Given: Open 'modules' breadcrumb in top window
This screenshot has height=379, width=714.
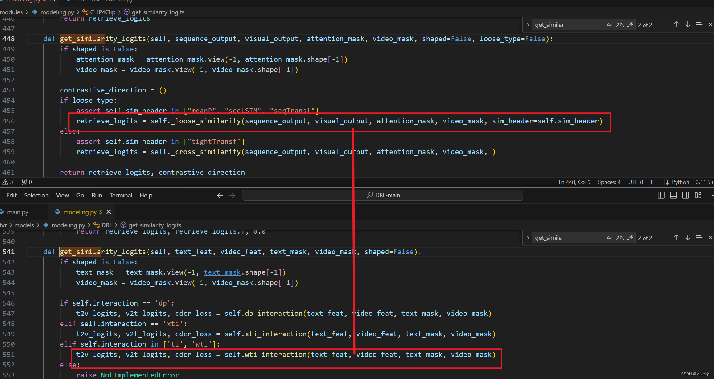Looking at the screenshot, I should click(x=11, y=12).
